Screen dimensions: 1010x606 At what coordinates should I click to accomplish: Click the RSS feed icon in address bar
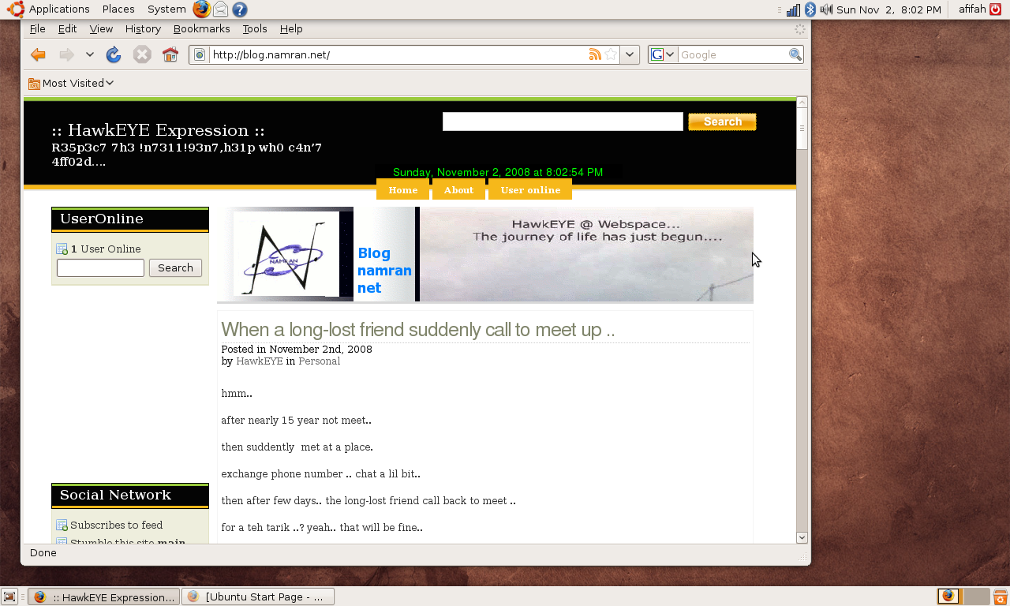(595, 54)
